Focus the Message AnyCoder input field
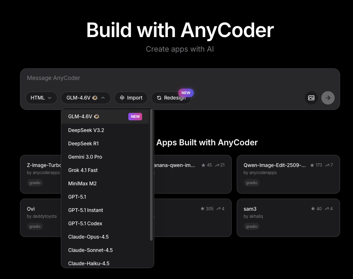The image size is (353, 279). pos(179,78)
